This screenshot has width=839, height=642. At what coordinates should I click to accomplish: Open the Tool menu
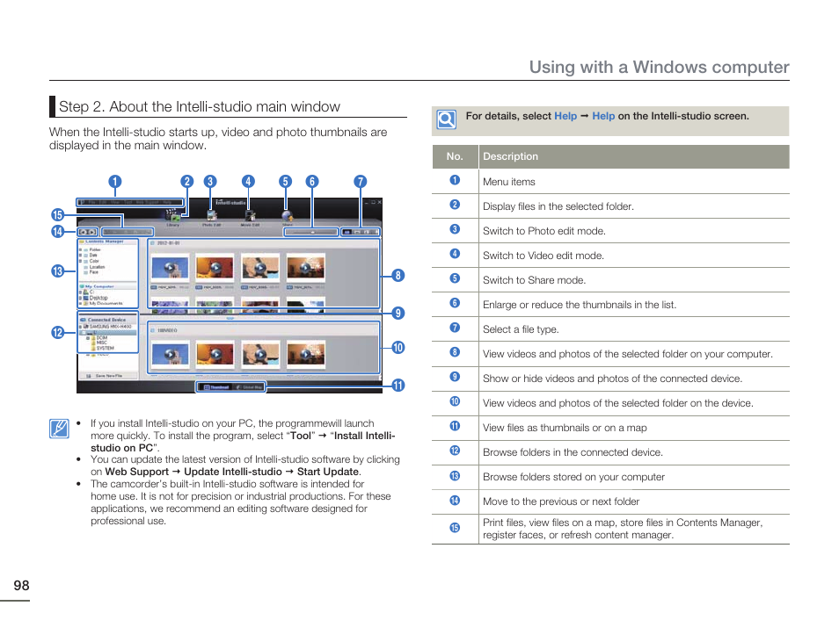[128, 202]
